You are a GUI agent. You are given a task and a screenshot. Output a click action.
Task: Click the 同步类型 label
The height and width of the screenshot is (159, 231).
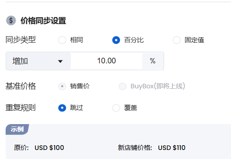(21, 40)
